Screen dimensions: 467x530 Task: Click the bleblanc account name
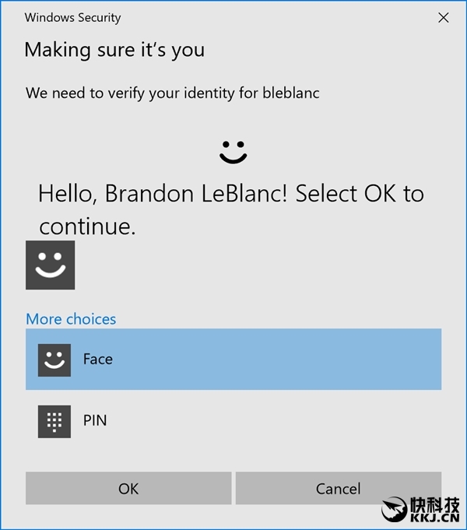click(x=290, y=93)
